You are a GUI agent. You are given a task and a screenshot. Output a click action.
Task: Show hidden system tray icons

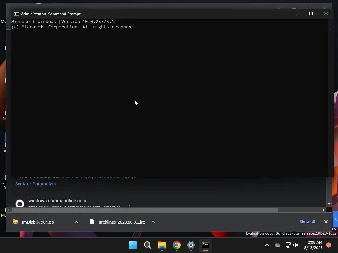(267, 245)
